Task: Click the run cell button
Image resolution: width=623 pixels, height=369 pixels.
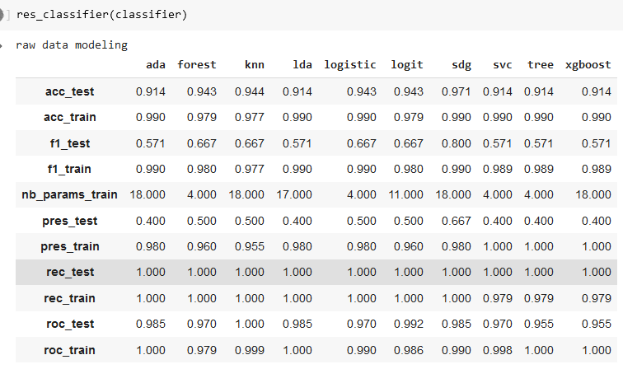Action: coord(4,15)
